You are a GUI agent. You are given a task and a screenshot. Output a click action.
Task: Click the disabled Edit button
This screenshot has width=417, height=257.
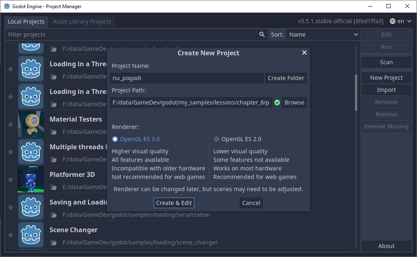387,35
